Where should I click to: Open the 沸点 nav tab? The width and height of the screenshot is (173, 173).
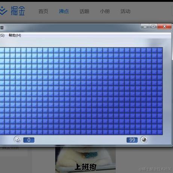coord(64,11)
